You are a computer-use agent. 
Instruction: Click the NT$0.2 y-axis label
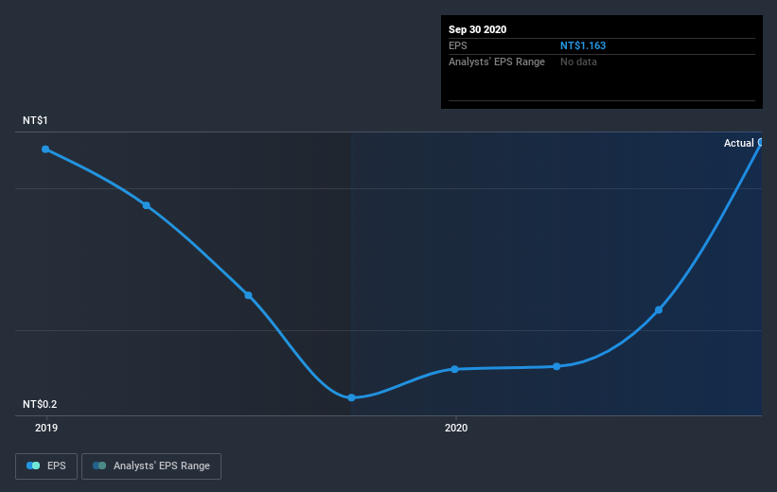40,404
